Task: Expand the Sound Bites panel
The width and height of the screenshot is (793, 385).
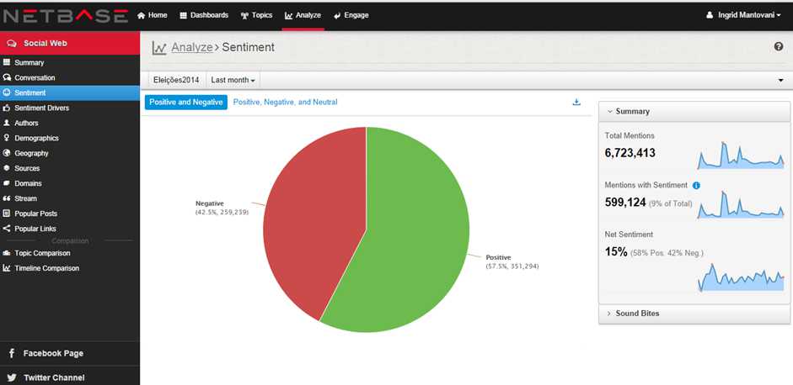Action: (x=637, y=314)
